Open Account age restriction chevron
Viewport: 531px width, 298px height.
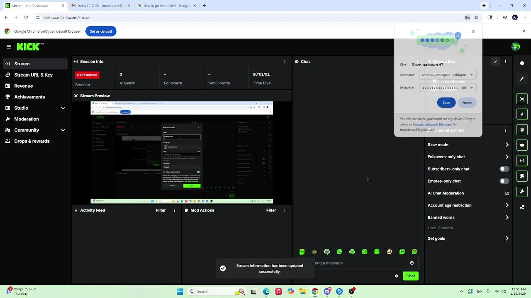pos(507,205)
